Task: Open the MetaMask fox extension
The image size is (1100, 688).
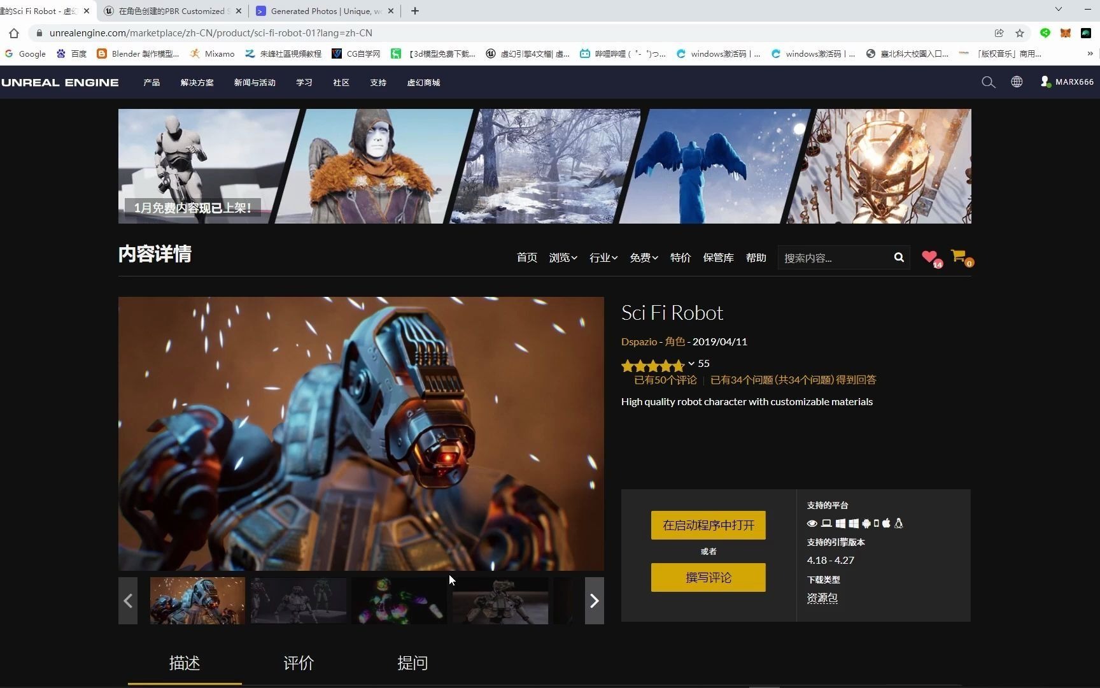Action: click(x=1066, y=33)
